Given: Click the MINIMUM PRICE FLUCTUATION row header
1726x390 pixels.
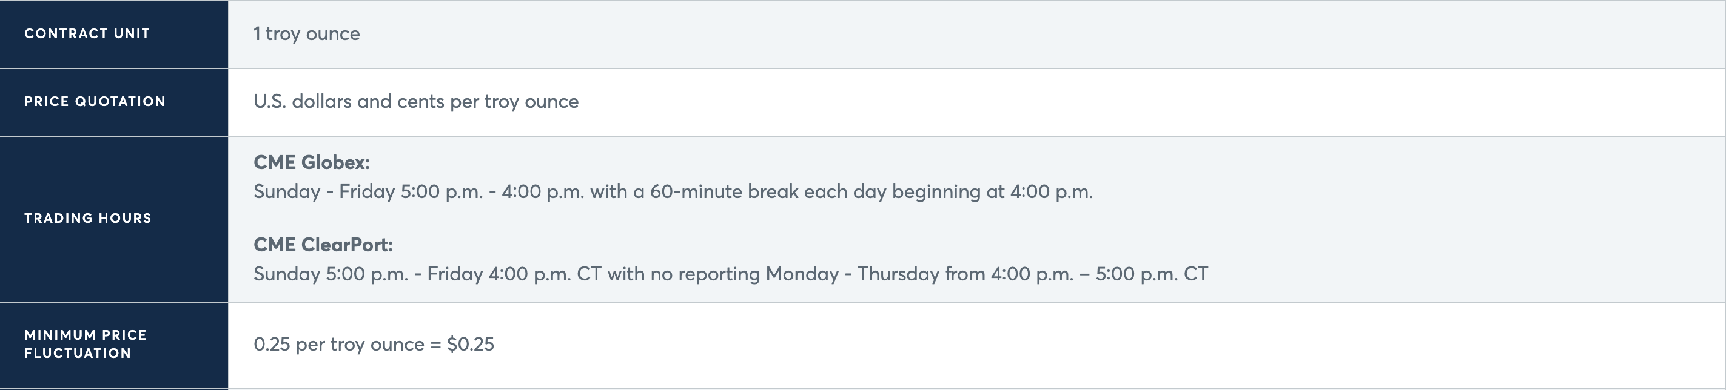Looking at the screenshot, I should click(85, 344).
